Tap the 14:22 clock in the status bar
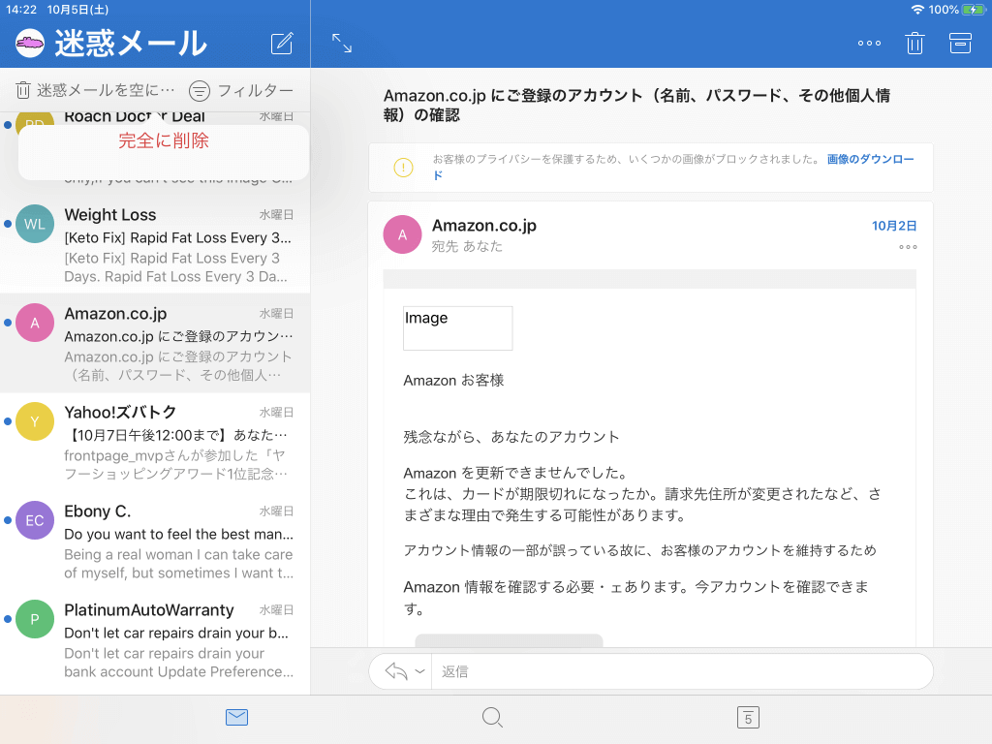 pyautogui.click(x=21, y=10)
